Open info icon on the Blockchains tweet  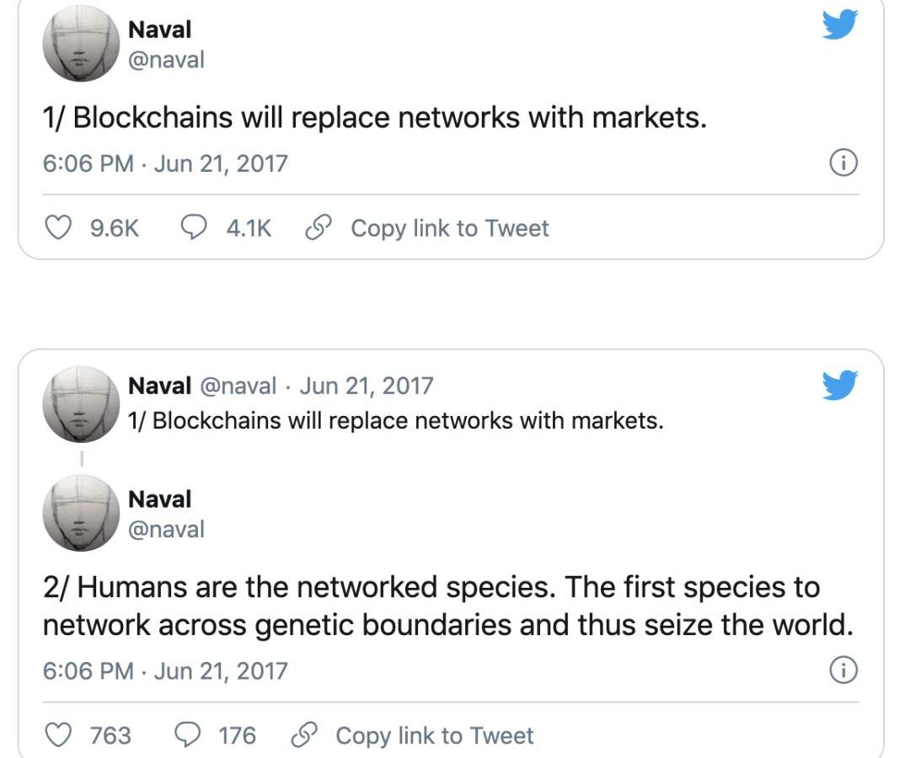843,163
